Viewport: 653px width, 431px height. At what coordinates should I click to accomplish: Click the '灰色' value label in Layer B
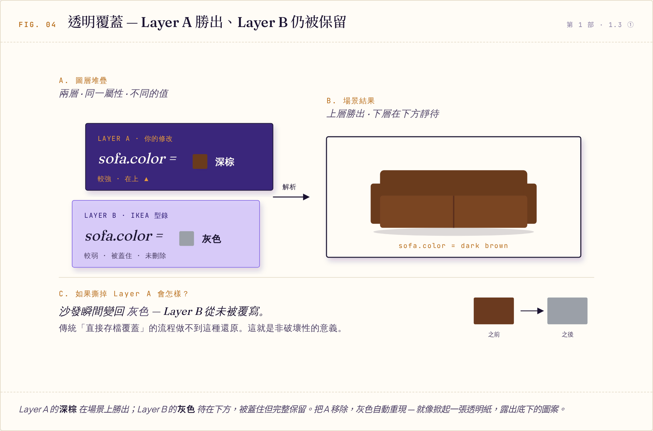[x=211, y=239]
